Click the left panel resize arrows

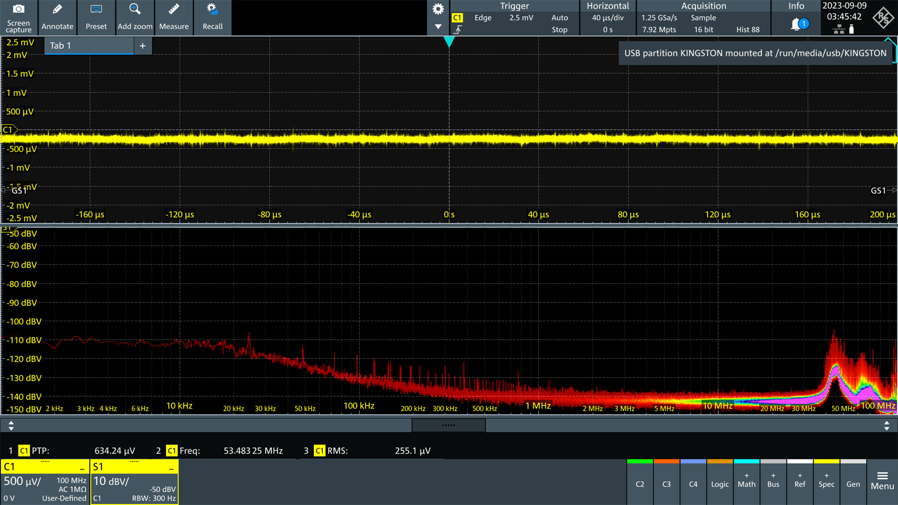[11, 425]
